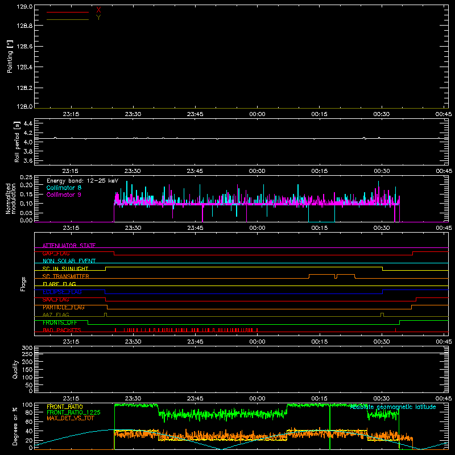Click the olive Y legend line sample

(68, 20)
